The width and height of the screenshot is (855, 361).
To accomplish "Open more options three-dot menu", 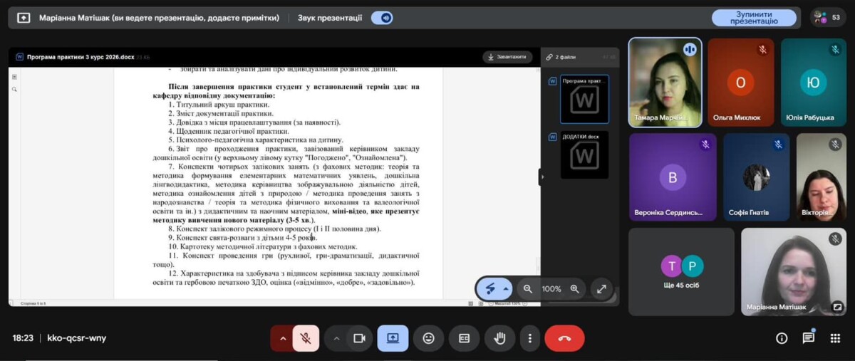I will coord(529,338).
